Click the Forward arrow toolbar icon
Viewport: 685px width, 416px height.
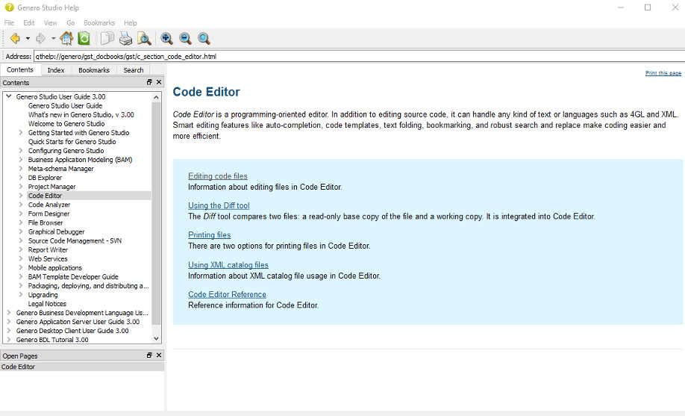click(x=40, y=39)
